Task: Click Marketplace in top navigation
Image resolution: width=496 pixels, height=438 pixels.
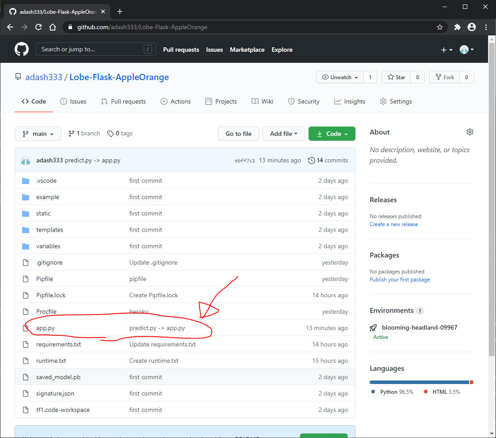Action: point(247,50)
